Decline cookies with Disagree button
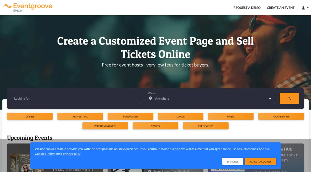311x172 pixels. [233, 162]
